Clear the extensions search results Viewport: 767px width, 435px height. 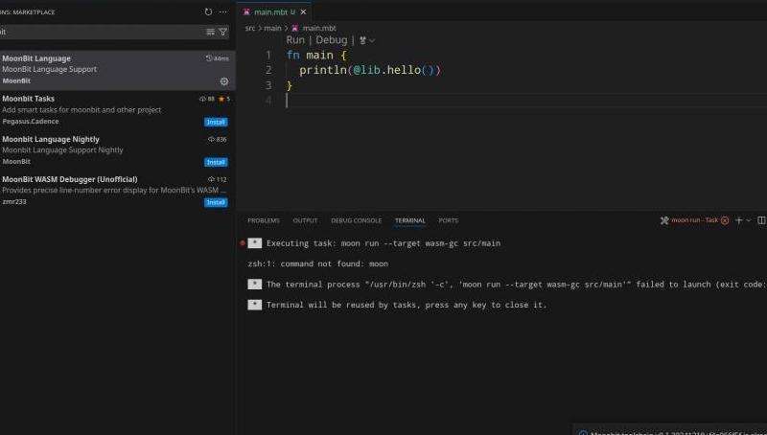point(210,32)
